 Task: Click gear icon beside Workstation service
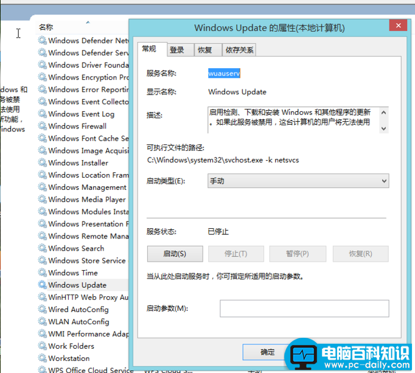click(x=42, y=358)
